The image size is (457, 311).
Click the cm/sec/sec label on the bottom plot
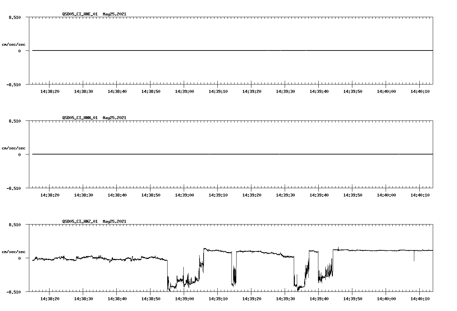click(14, 251)
